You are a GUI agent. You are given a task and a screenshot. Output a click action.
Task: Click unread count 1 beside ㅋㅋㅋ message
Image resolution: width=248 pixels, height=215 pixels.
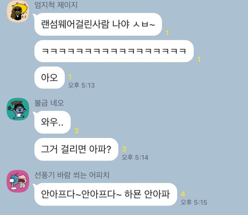tap(199, 59)
